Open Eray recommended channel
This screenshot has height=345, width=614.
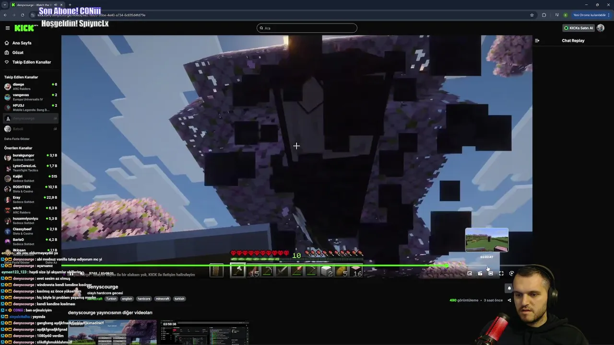(30, 199)
